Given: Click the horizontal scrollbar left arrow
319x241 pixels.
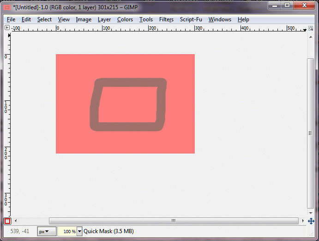Looking at the screenshot, I should (x=16, y=221).
